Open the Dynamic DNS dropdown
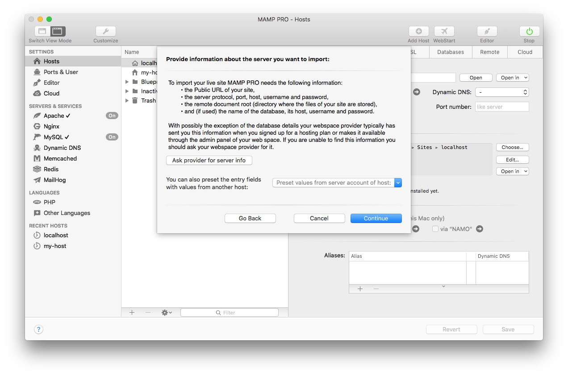 tap(501, 92)
